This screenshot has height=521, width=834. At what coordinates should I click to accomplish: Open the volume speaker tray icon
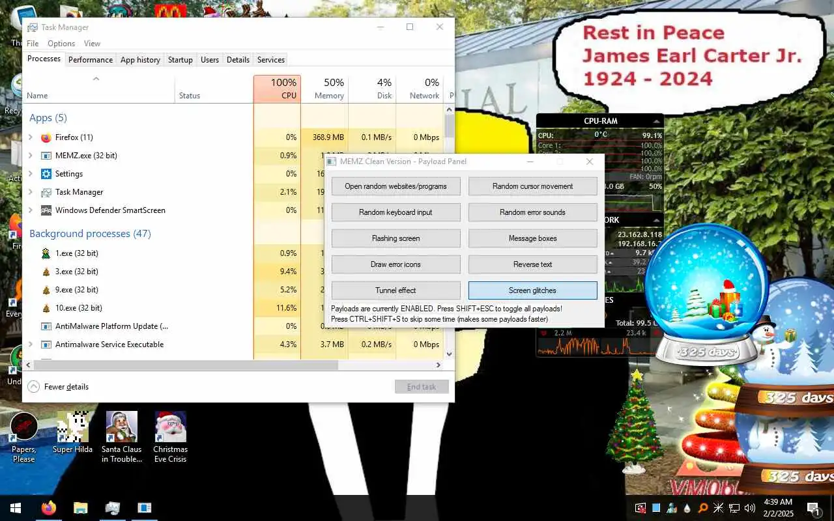[x=750, y=508]
